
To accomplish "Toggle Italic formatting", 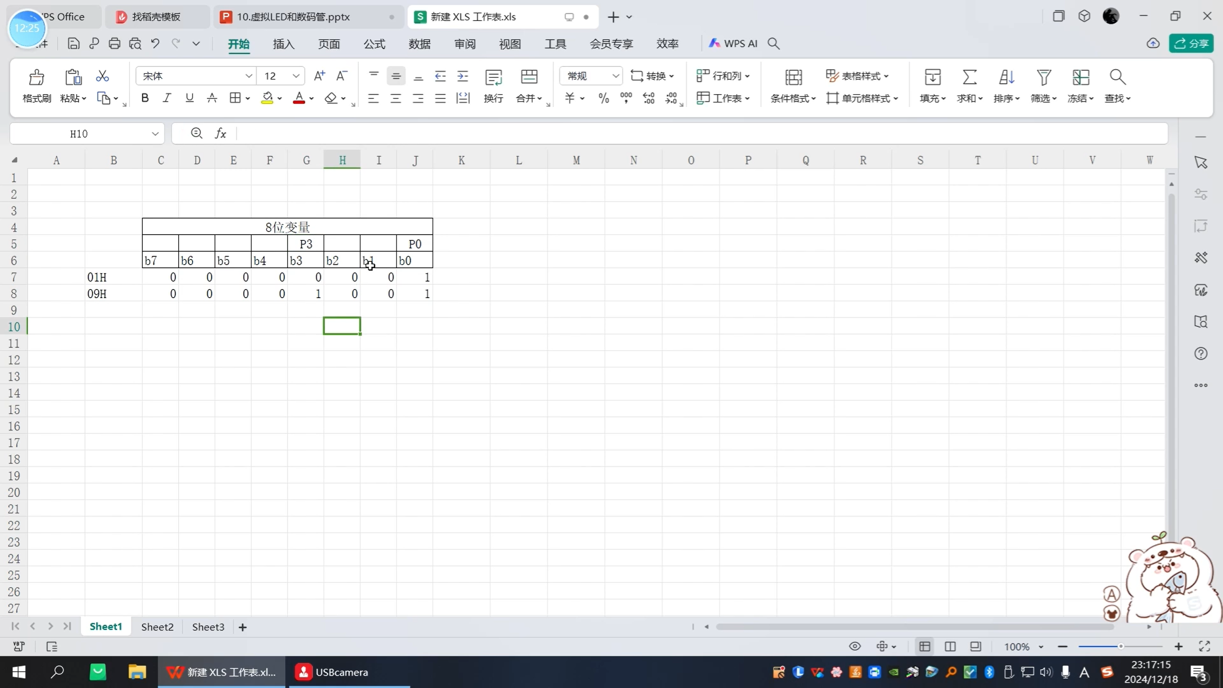I will [167, 98].
